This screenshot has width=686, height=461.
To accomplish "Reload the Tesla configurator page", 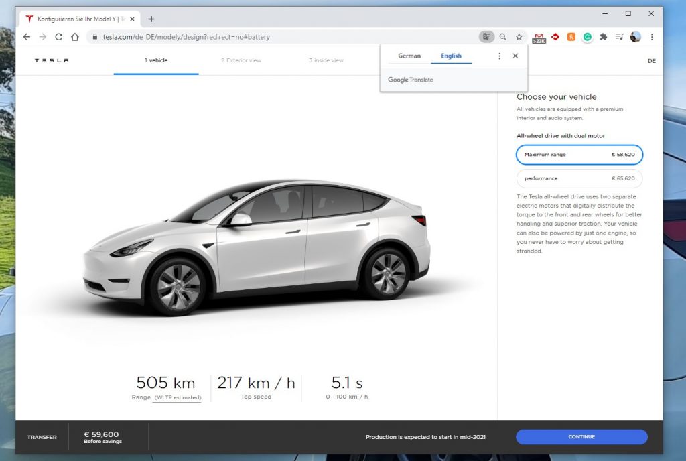I will 59,37.
